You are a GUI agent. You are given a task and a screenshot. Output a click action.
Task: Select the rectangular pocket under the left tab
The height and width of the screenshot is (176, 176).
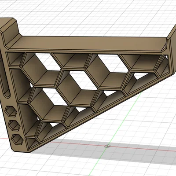pos(14,59)
